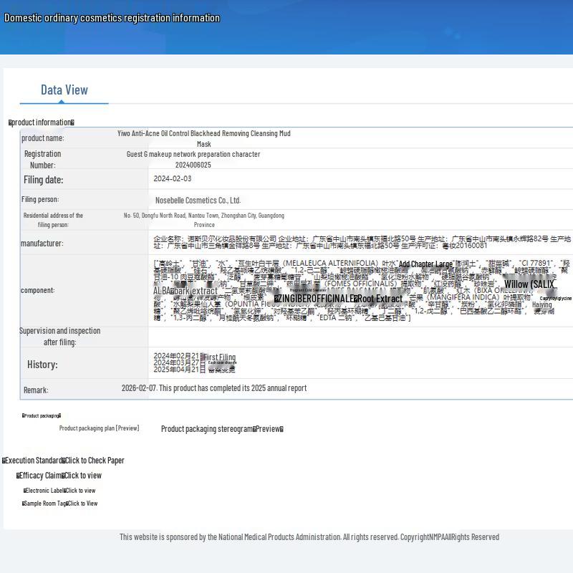Open Electronic Label Click to view

click(59, 491)
